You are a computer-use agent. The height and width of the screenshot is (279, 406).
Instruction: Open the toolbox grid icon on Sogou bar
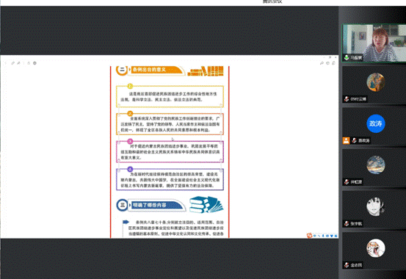[x=336, y=236]
